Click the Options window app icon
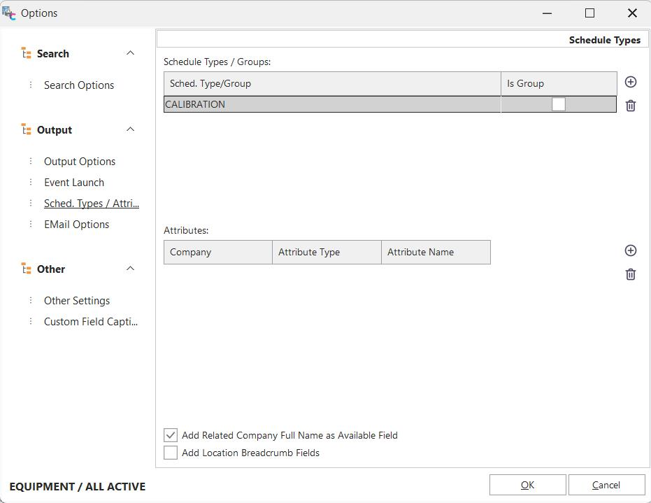Image resolution: width=651 pixels, height=503 pixels. coord(9,13)
